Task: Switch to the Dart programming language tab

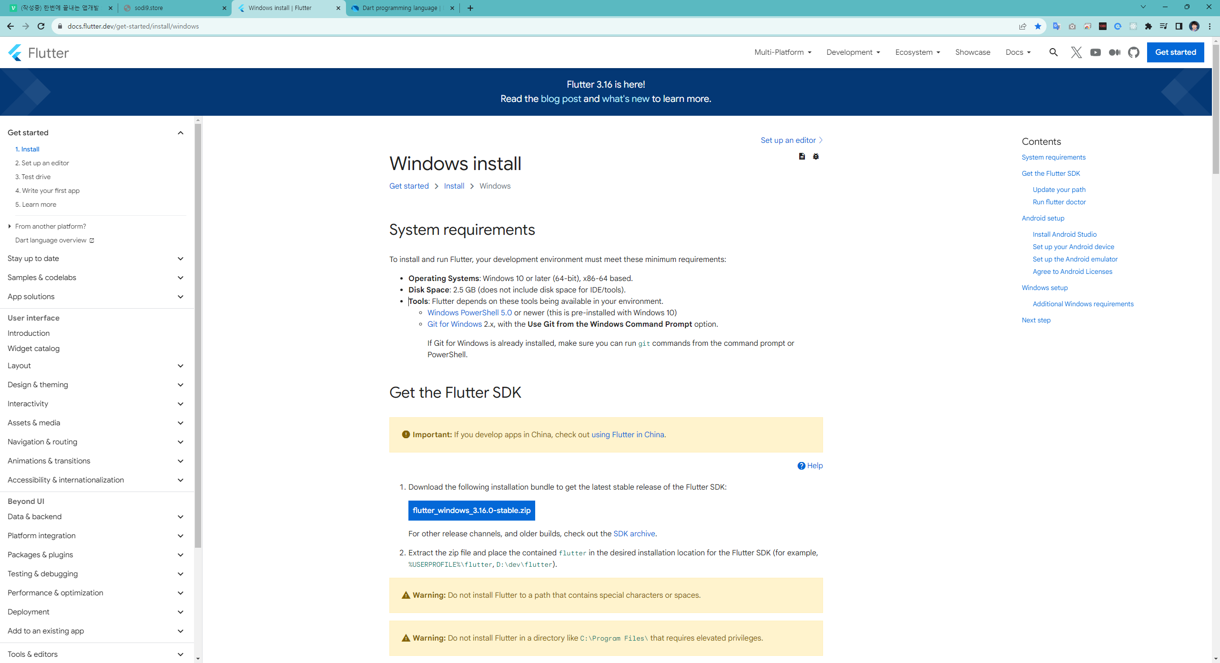Action: pyautogui.click(x=399, y=8)
